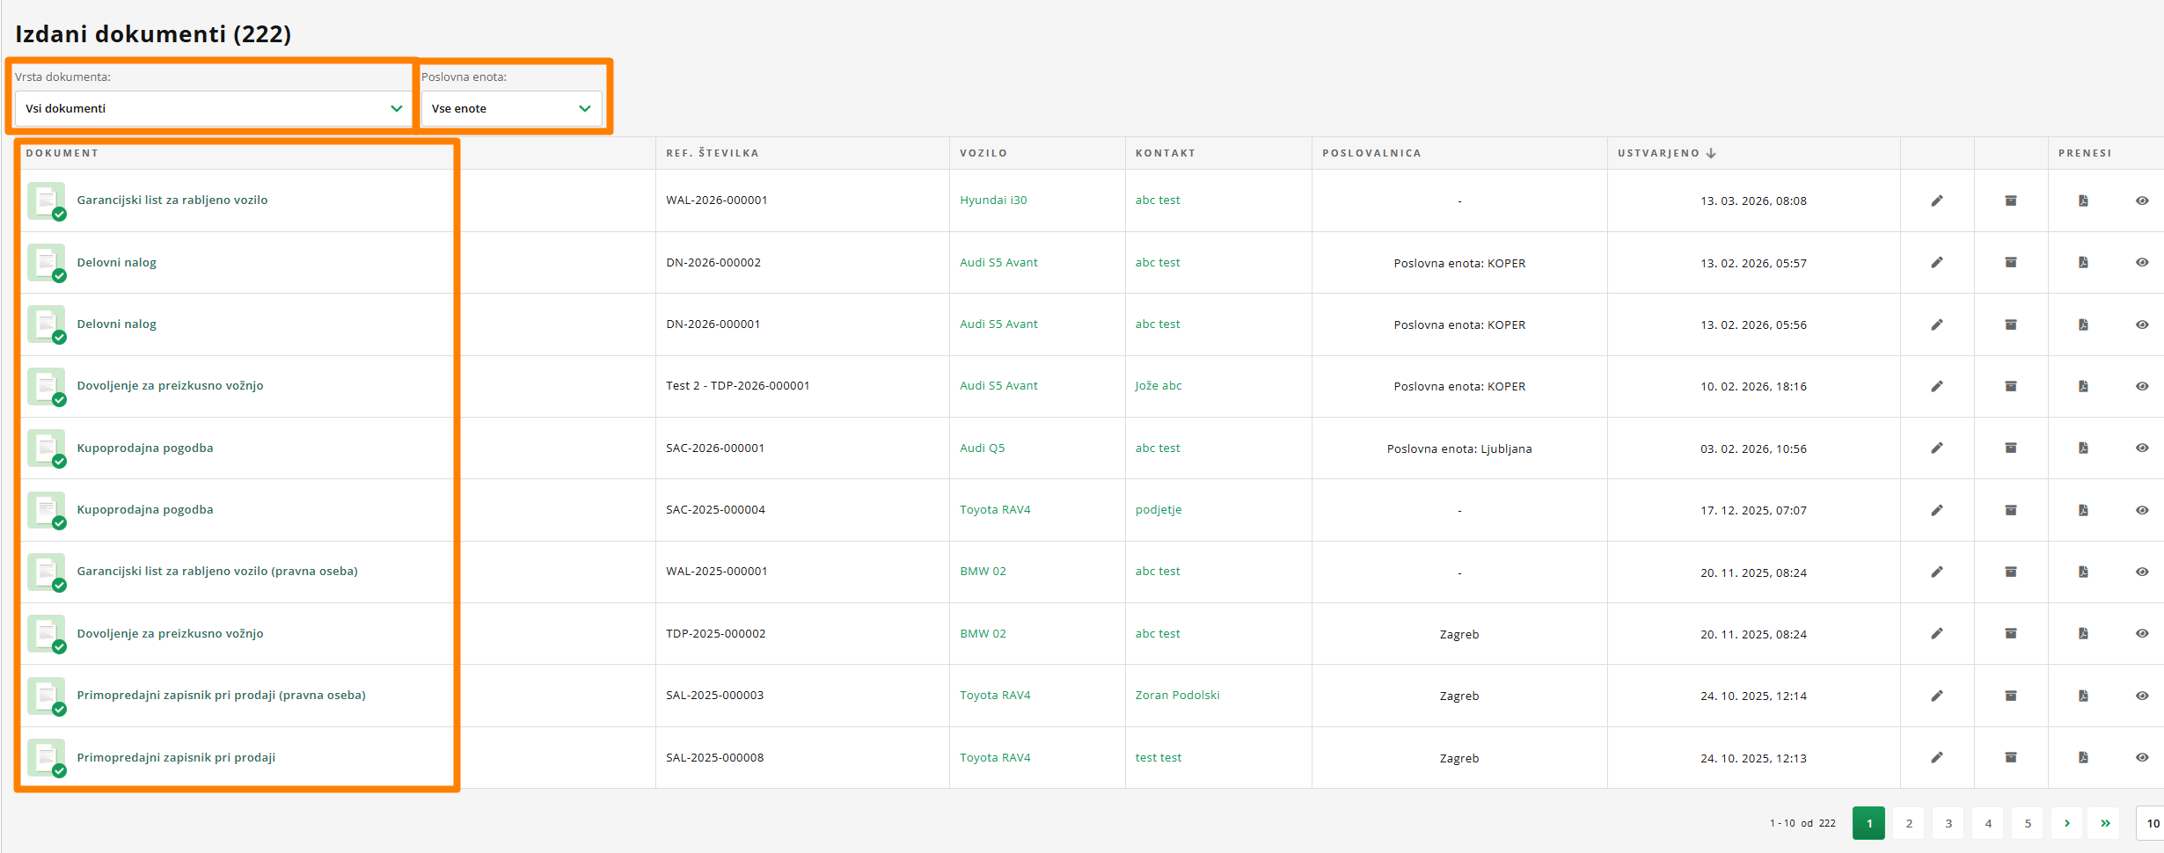Image resolution: width=2164 pixels, height=853 pixels.
Task: Click document icon of Primopredajni zapisnik pri prodaji
Action: pos(46,757)
